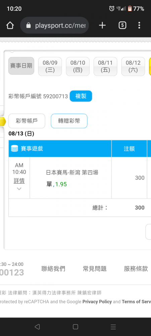Select the 08/12 (六) date tab

[x=133, y=67]
